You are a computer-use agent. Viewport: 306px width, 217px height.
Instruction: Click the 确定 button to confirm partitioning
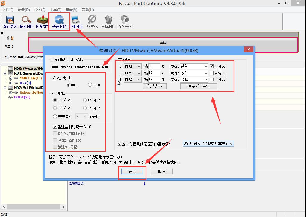click(132, 171)
